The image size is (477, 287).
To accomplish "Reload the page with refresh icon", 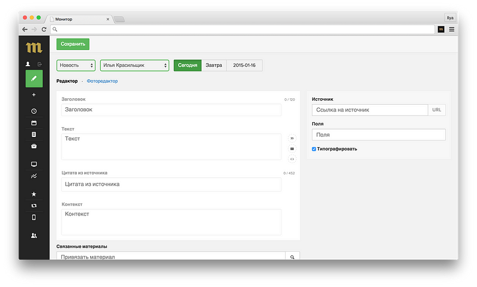I will 44,29.
